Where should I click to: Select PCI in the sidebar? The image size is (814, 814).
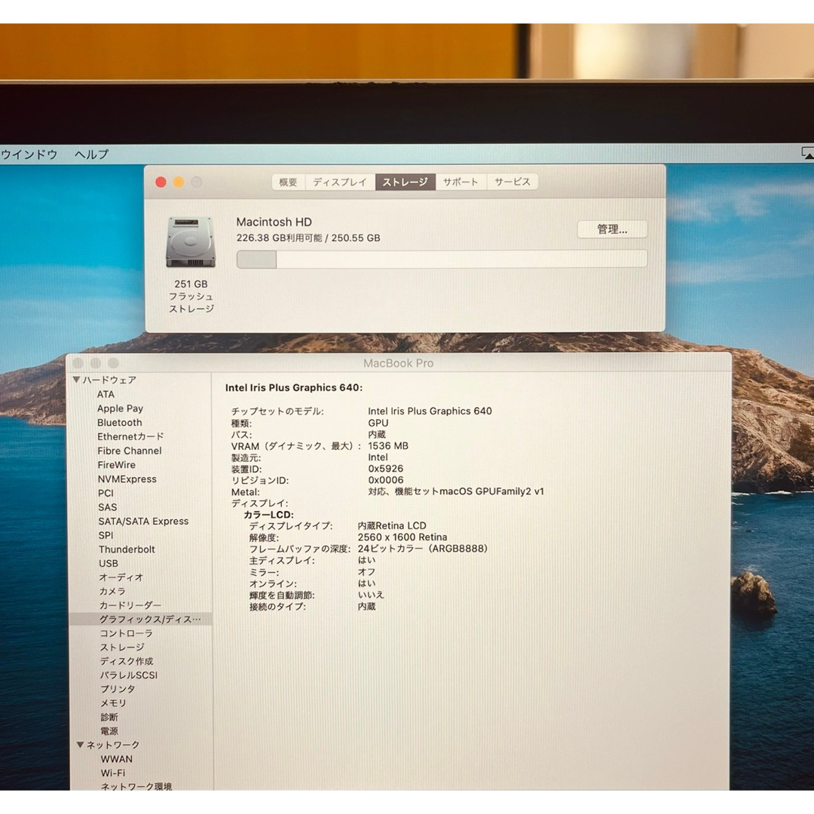(x=106, y=493)
